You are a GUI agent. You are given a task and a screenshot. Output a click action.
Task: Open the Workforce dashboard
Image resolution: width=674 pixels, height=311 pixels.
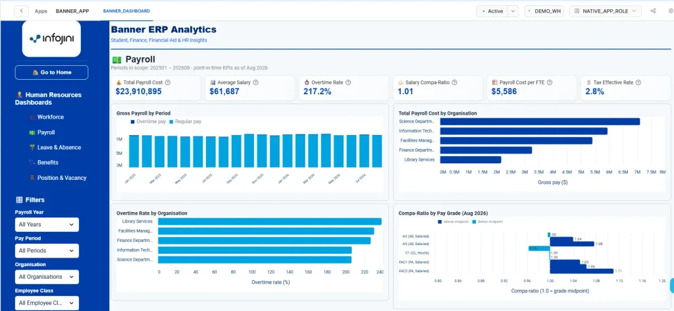tap(50, 117)
